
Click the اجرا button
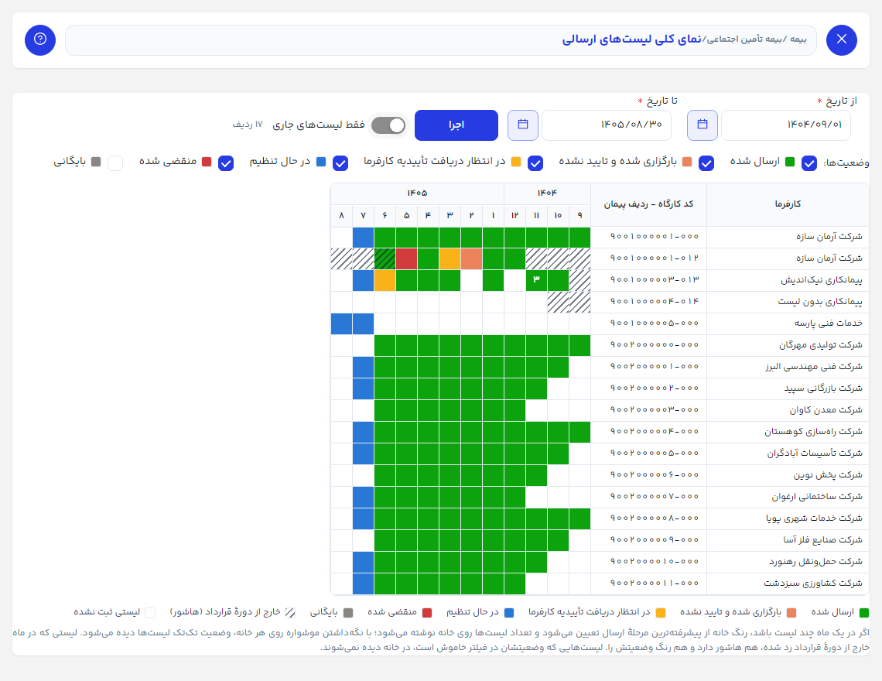coord(456,125)
